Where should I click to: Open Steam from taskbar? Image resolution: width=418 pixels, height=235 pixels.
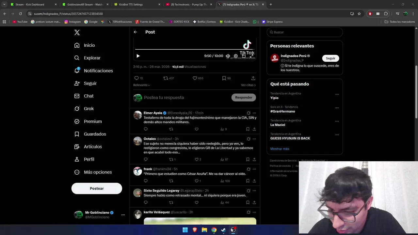(223, 230)
